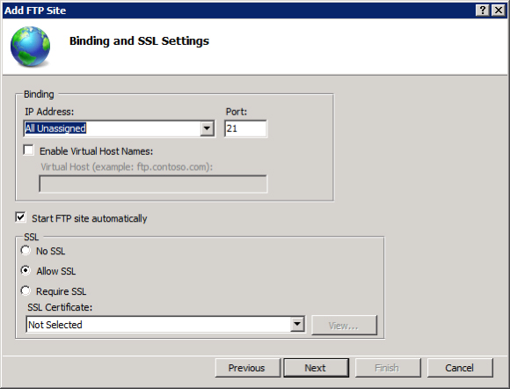The width and height of the screenshot is (510, 389).
Task: Close the Add FTP Site dialog
Action: [499, 11]
